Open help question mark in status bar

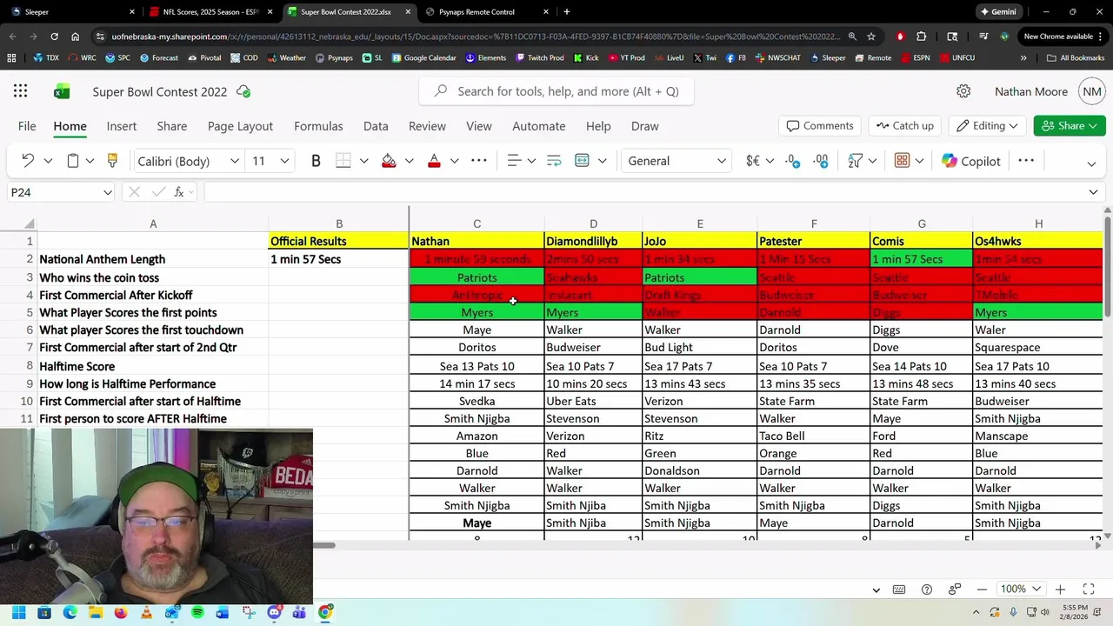point(927,589)
